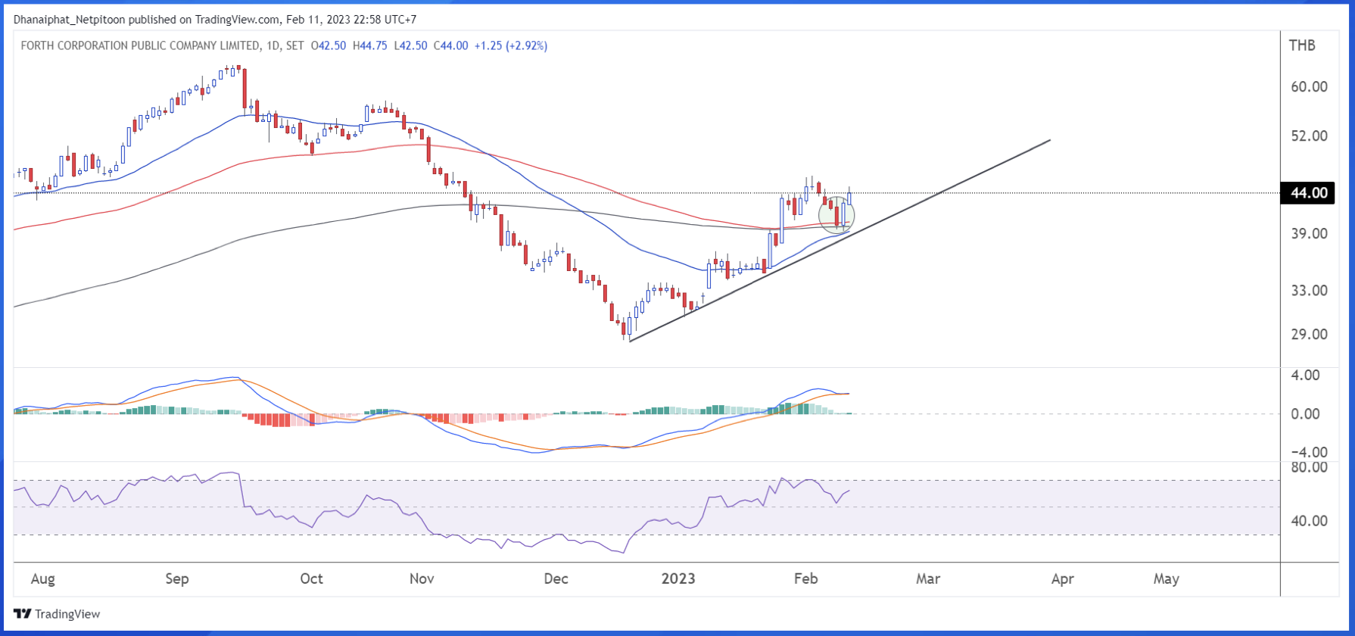Click the RSI 80.00 axis label
The height and width of the screenshot is (636, 1355).
click(1309, 467)
